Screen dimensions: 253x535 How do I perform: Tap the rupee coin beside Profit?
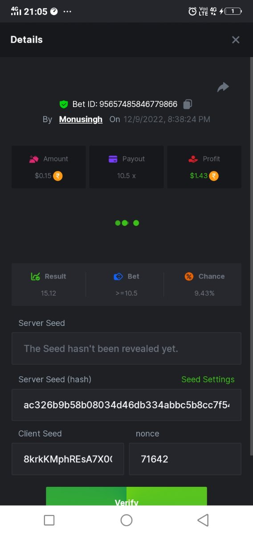214,176
